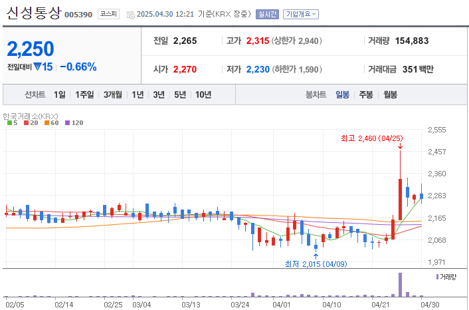Switch to the 주봉 candle chart

[366, 95]
